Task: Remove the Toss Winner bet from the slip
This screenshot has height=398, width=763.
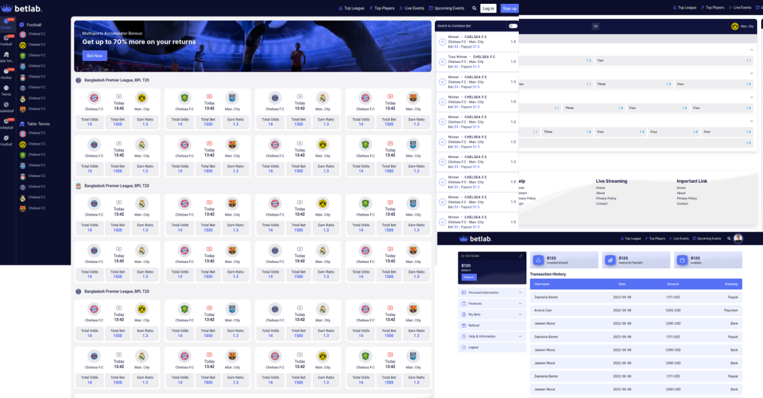Action: click(442, 62)
